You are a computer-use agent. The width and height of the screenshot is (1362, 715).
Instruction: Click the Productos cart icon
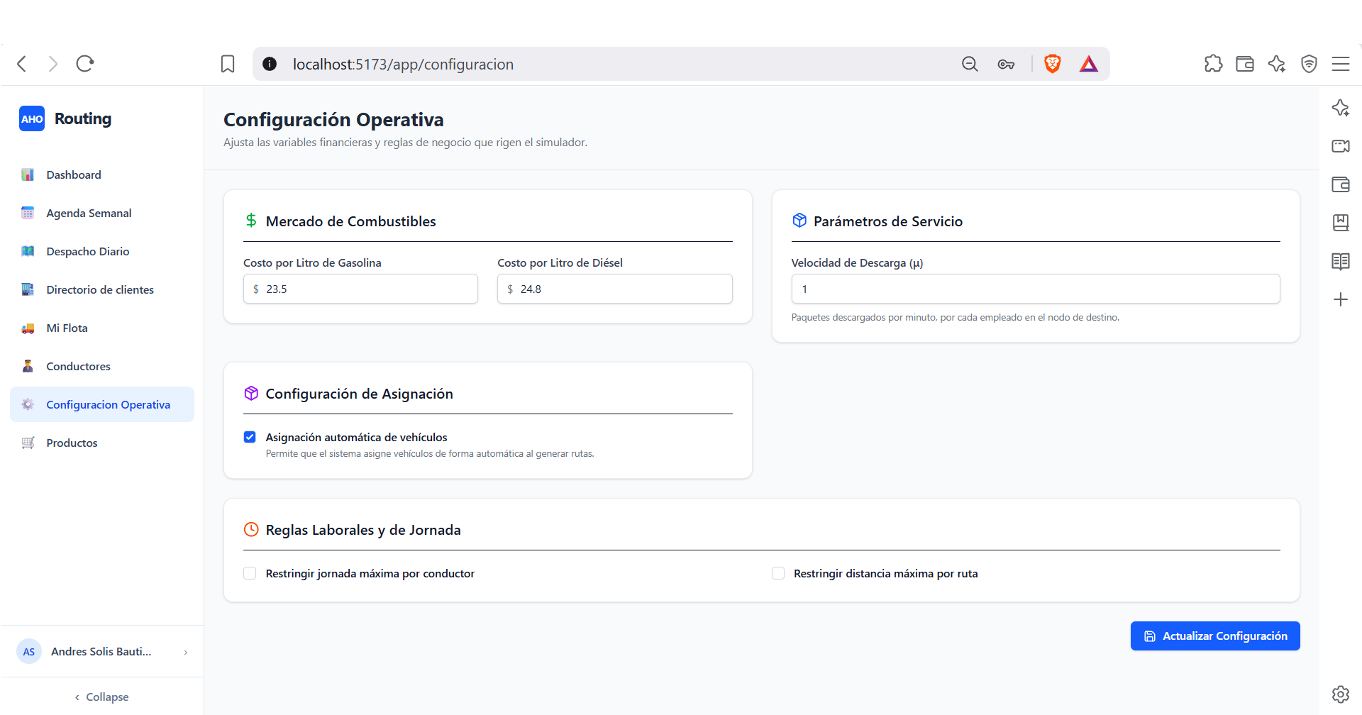tap(28, 443)
